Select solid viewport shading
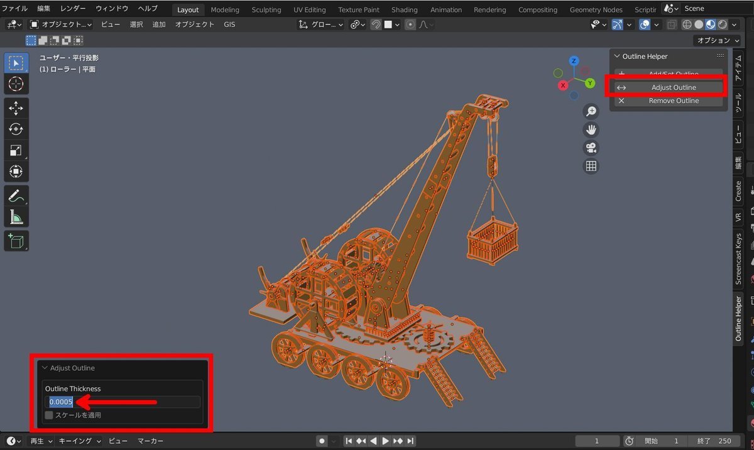This screenshot has width=754, height=450. pos(699,25)
